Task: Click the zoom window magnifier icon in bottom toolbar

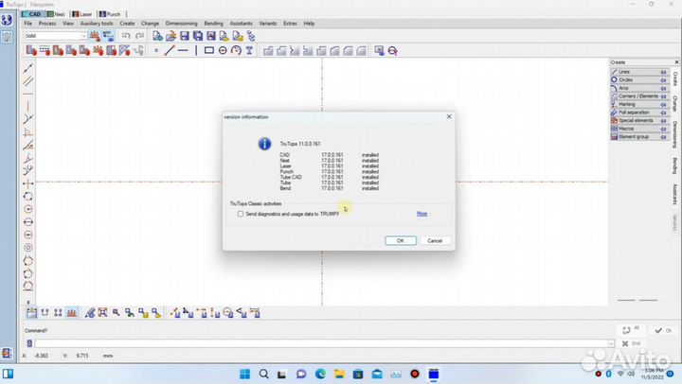Action: coord(117,313)
